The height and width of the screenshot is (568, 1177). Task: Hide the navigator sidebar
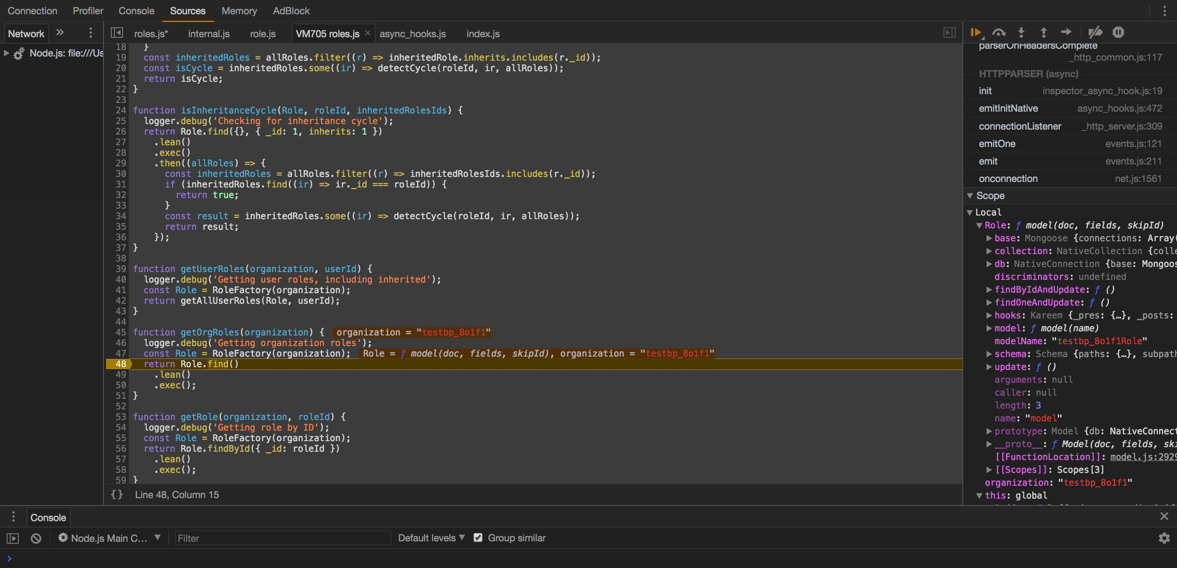click(x=117, y=33)
